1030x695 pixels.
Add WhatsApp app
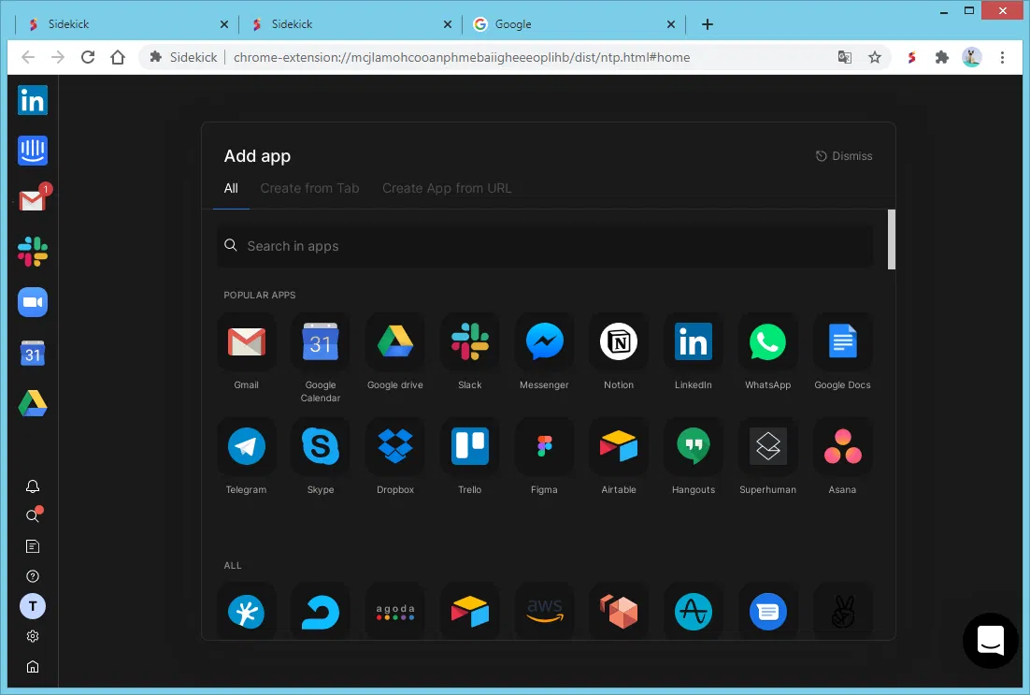pos(768,342)
